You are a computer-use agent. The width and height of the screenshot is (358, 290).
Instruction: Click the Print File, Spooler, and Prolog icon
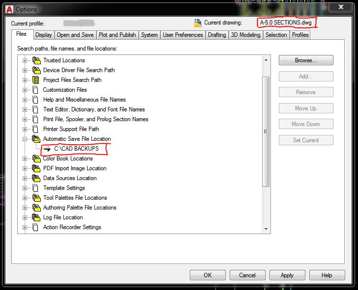35,119
